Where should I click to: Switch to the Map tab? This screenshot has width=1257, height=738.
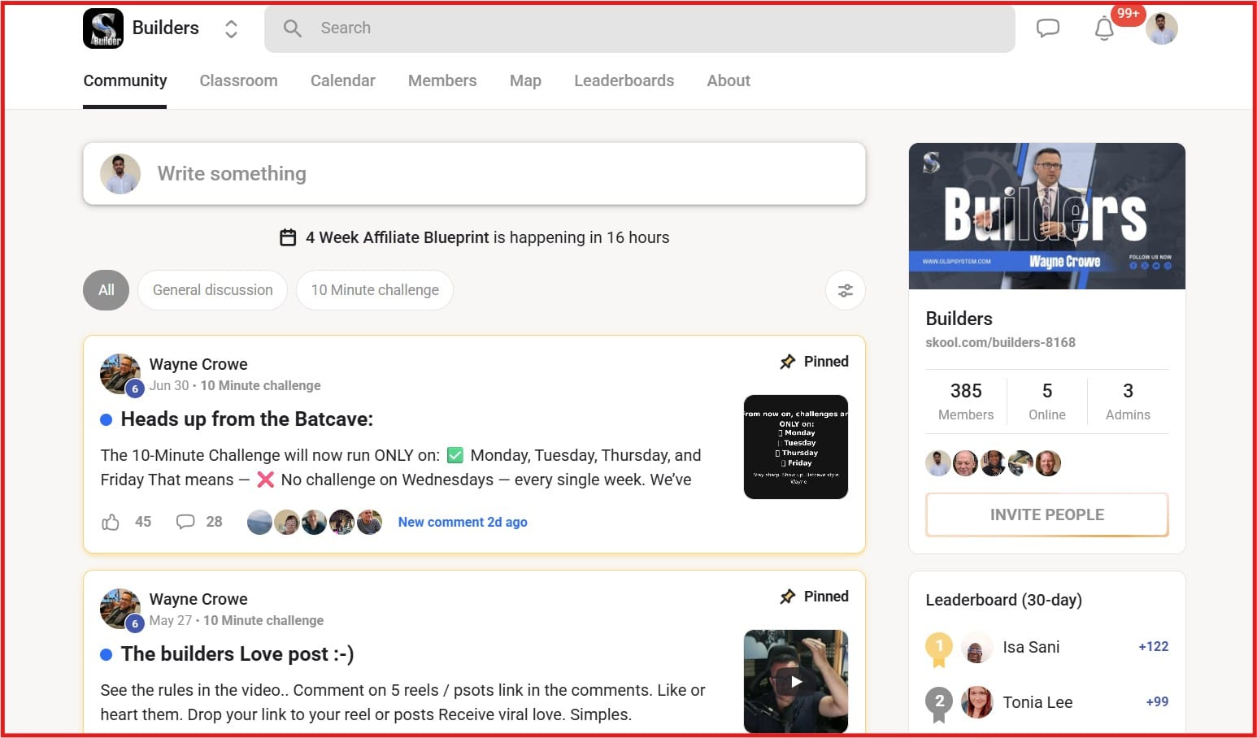click(x=525, y=80)
